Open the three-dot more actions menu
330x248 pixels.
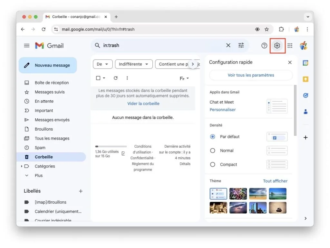coord(127,78)
